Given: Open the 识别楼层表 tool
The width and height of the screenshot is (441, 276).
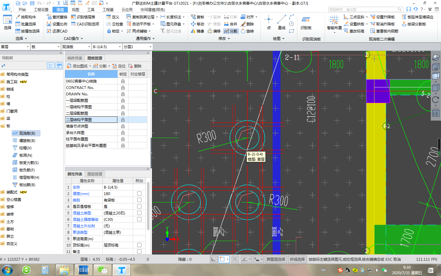Looking at the screenshot, I should point(83,17).
